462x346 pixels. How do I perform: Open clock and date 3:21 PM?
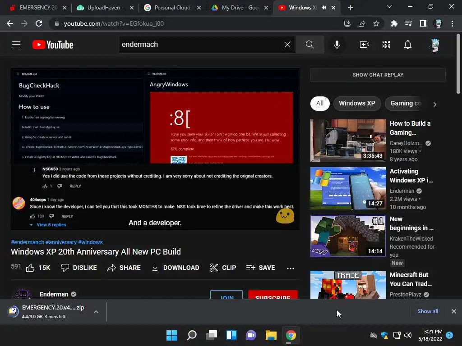(x=430, y=335)
